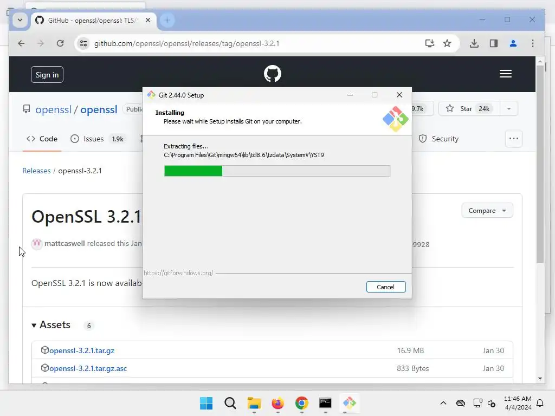Go back in Chrome browser
Image resolution: width=555 pixels, height=416 pixels.
tap(22, 43)
